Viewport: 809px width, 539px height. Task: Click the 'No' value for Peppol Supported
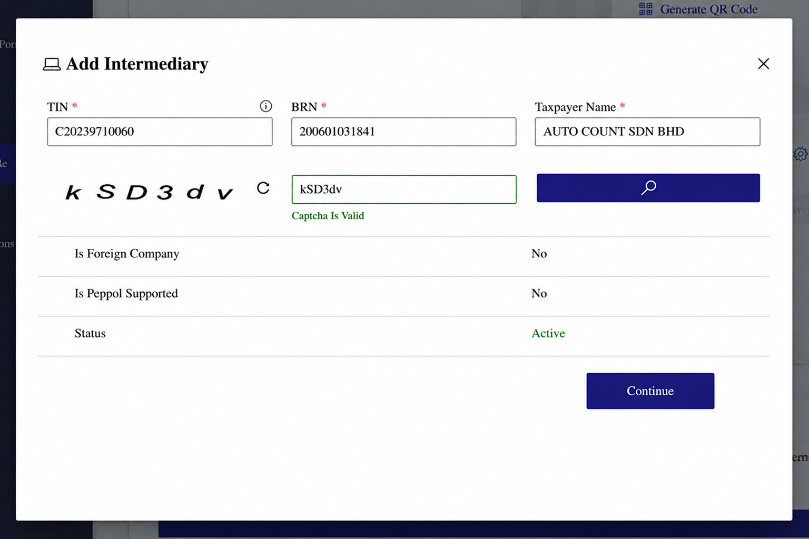click(539, 293)
